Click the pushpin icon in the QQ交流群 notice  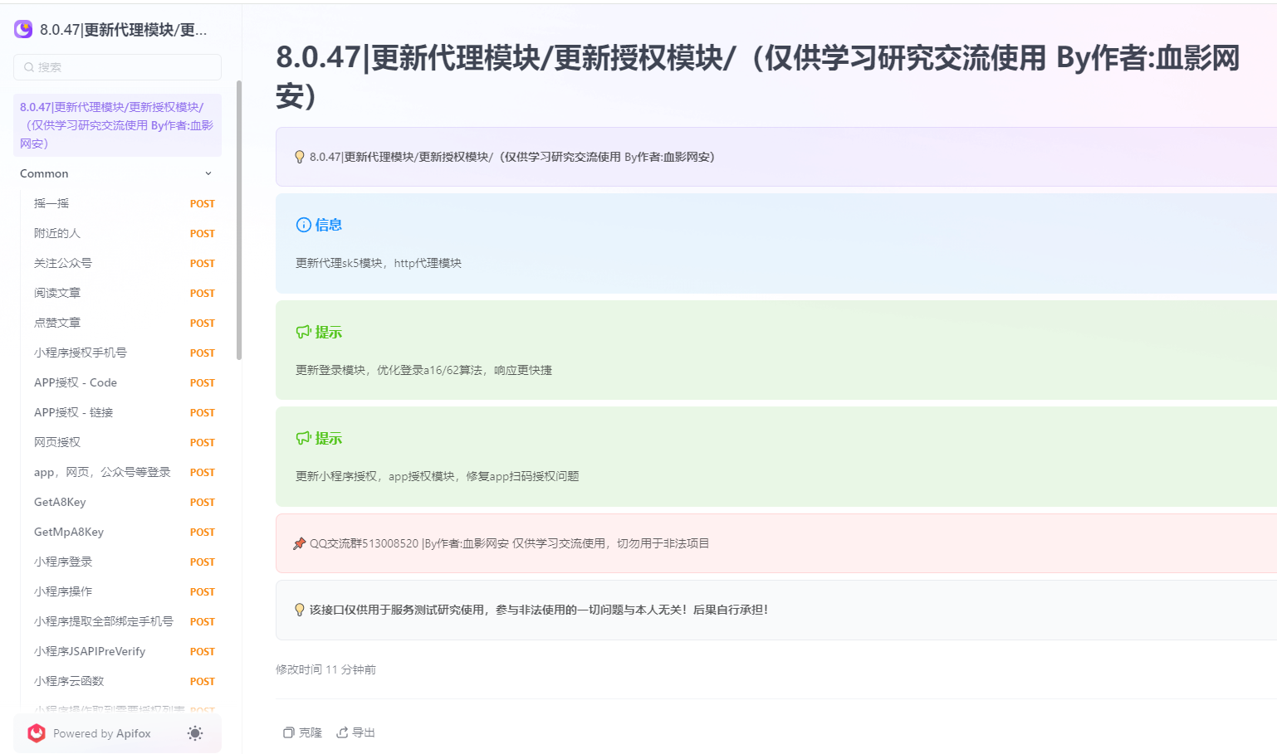[299, 543]
